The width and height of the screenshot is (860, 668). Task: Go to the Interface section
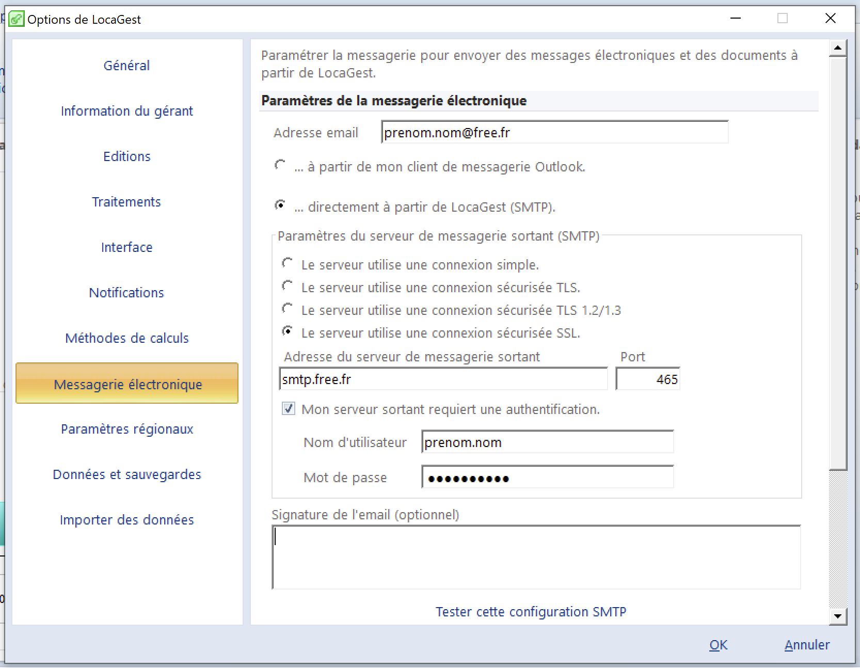[126, 247]
